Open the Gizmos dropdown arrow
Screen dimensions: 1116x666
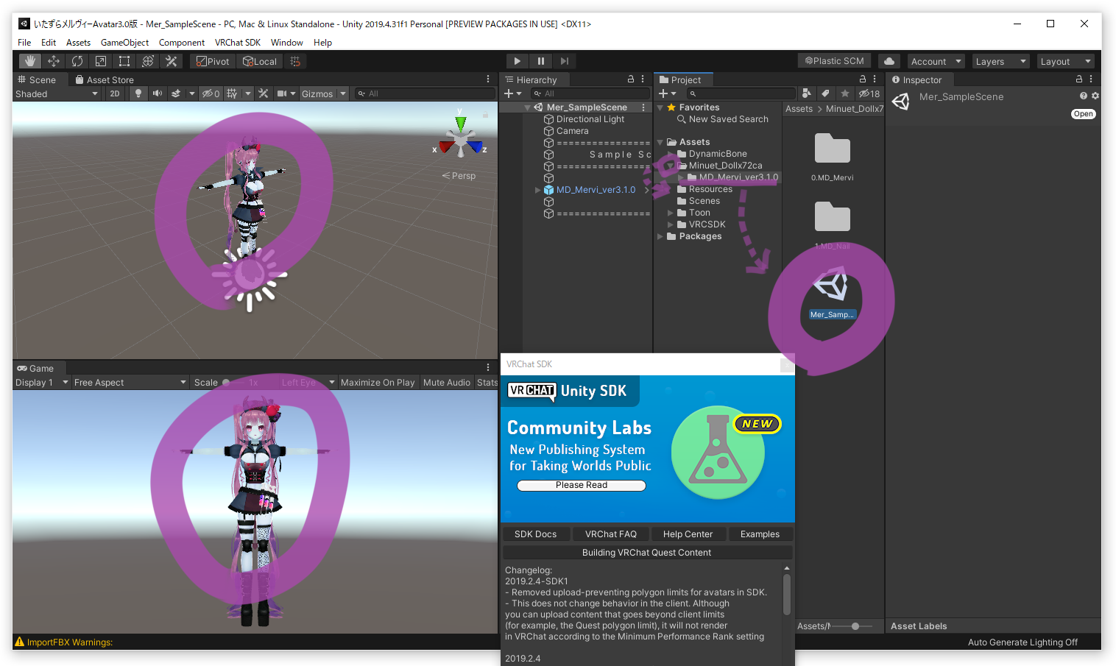pyautogui.click(x=343, y=93)
